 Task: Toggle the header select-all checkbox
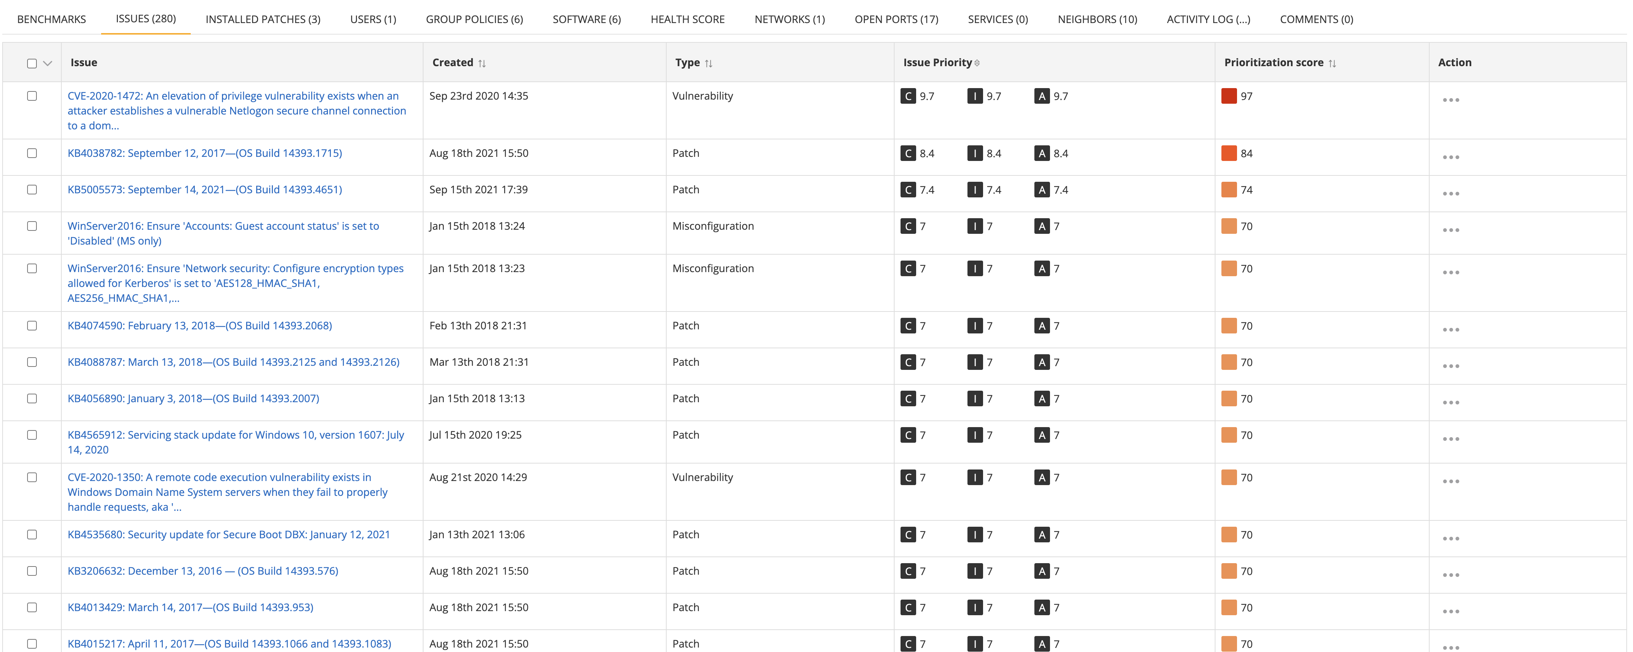pyautogui.click(x=32, y=63)
